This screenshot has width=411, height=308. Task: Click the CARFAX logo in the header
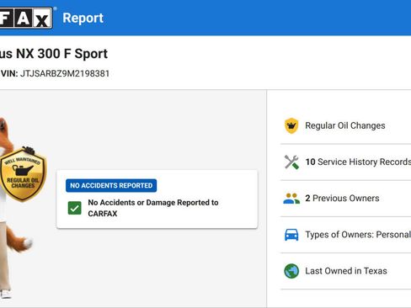[26, 18]
